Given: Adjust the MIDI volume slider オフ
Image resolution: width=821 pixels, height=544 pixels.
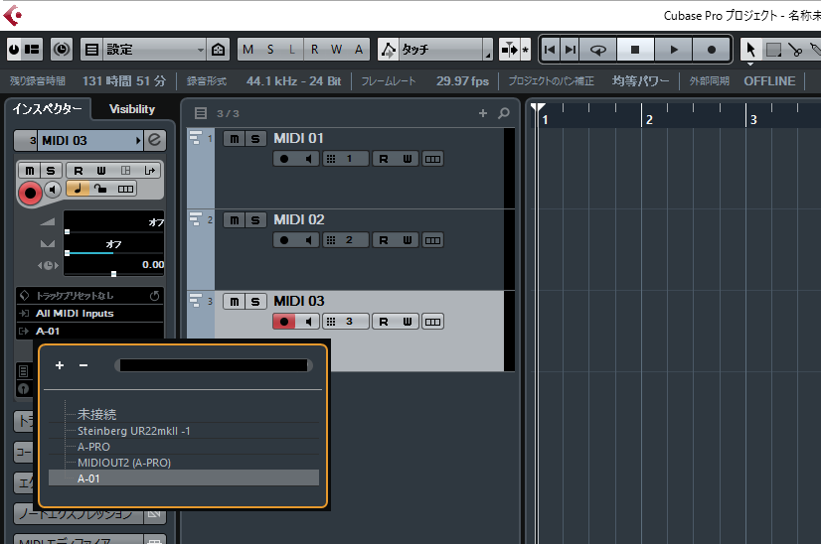Looking at the screenshot, I should [113, 222].
